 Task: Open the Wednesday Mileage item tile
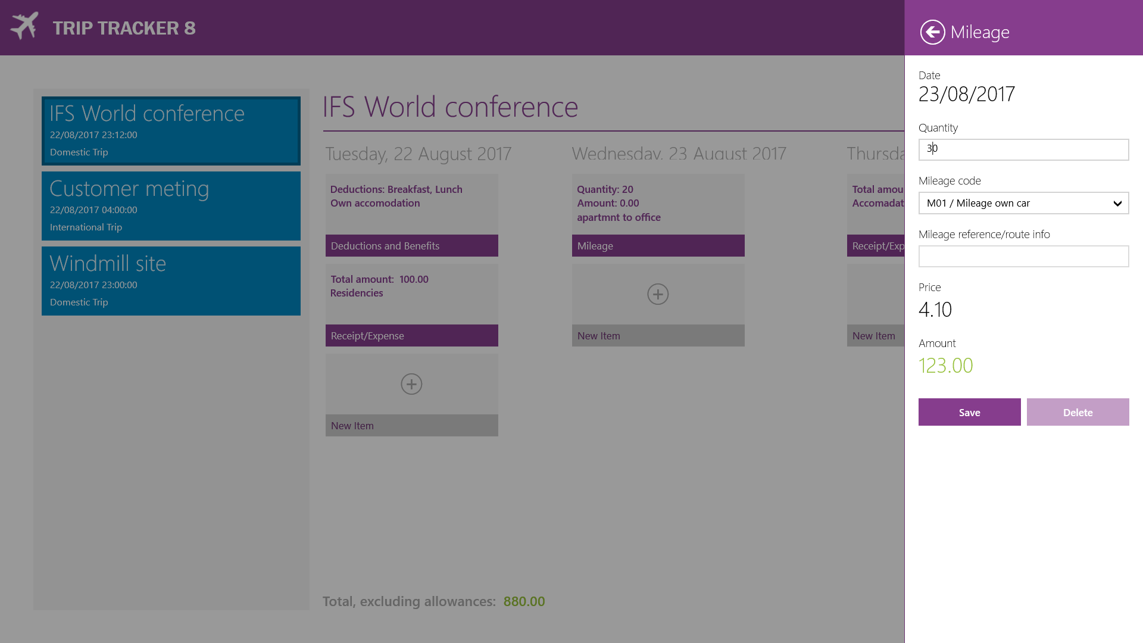pos(658,216)
